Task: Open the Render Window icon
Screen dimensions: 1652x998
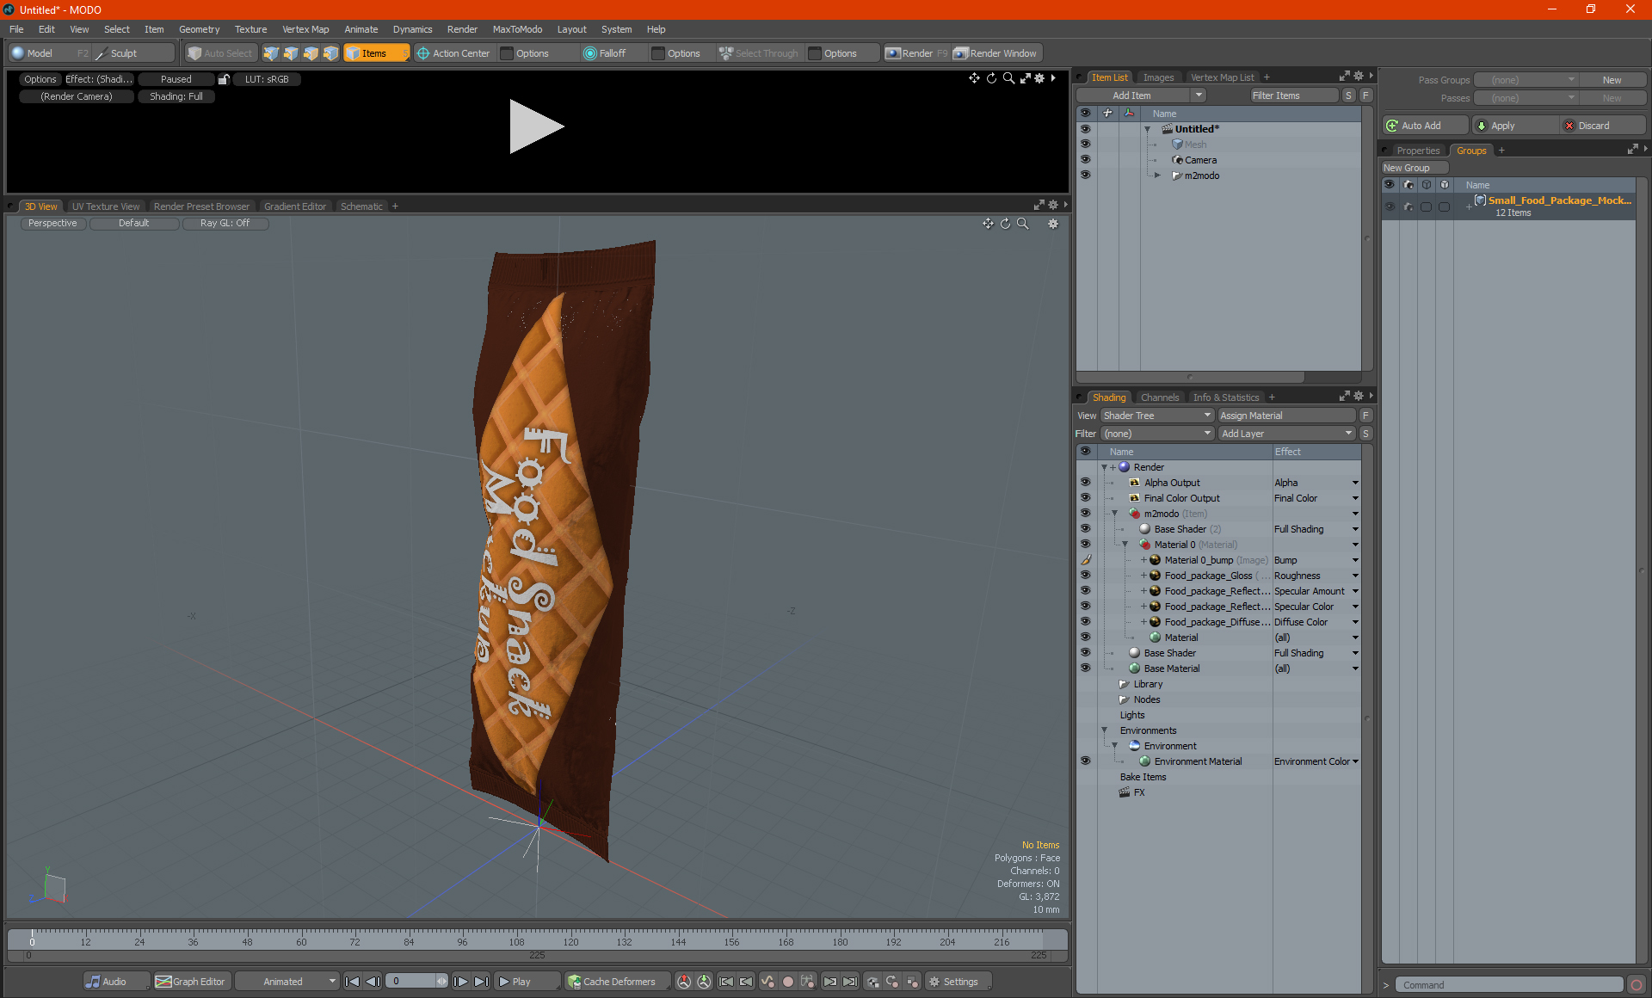Action: (961, 53)
